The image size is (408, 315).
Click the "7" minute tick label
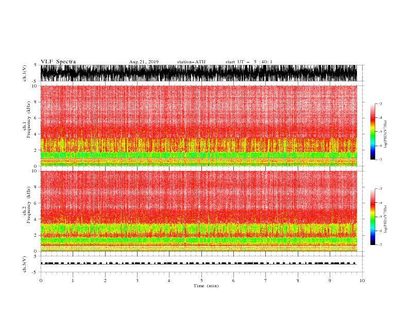coord(266,281)
